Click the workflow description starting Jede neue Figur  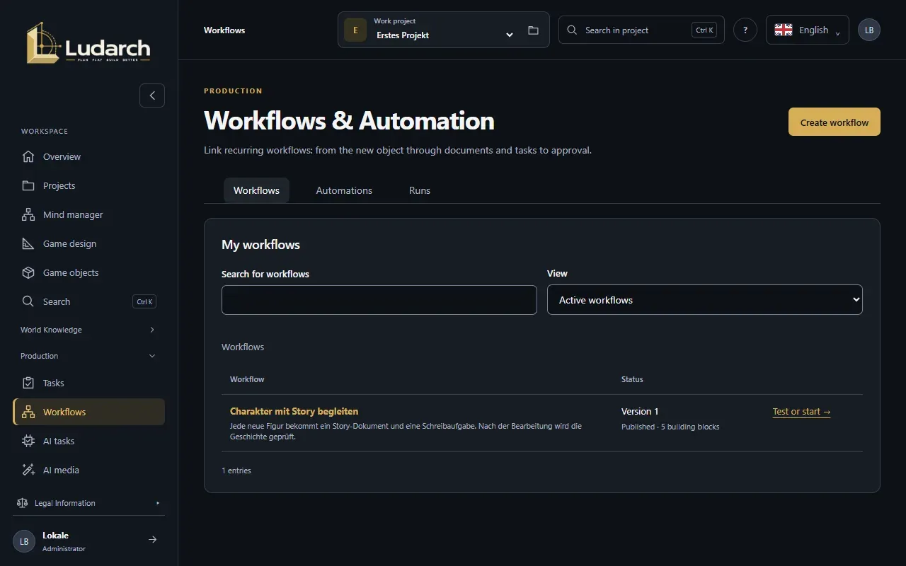(406, 432)
